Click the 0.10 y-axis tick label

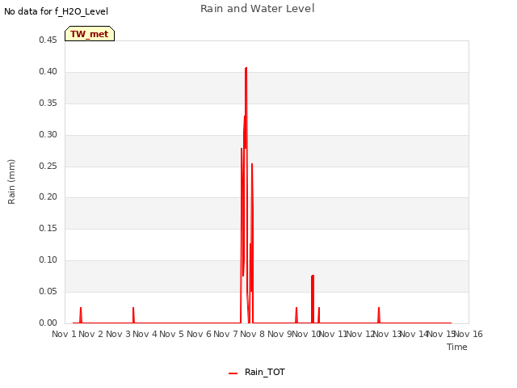48,259
